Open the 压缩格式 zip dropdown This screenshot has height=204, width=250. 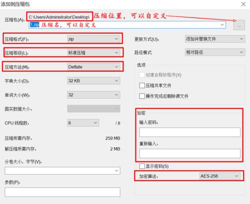tap(93, 39)
